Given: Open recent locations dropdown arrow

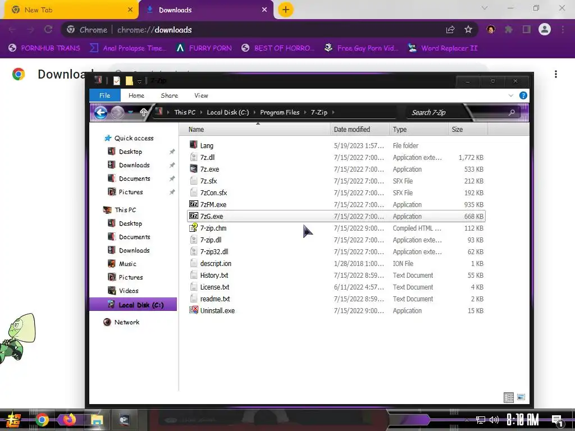Looking at the screenshot, I should 130,112.
